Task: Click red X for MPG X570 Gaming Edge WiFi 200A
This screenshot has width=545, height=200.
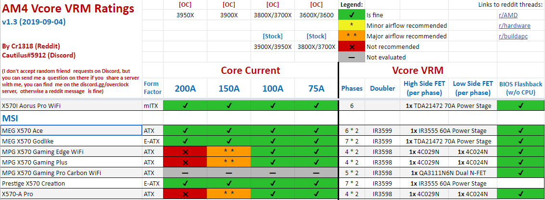Action: pos(185,152)
